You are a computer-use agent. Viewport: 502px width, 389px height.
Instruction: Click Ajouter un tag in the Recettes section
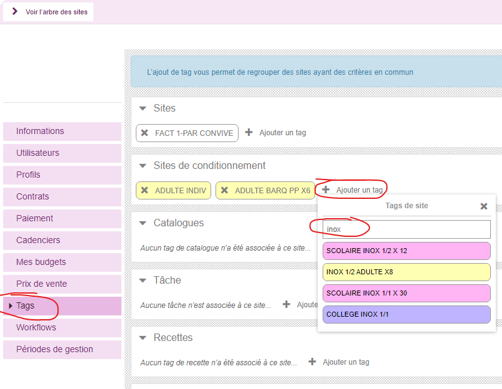pyautogui.click(x=346, y=362)
